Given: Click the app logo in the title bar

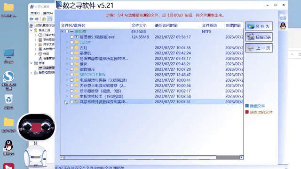Looking at the screenshot, I should 59,5.
